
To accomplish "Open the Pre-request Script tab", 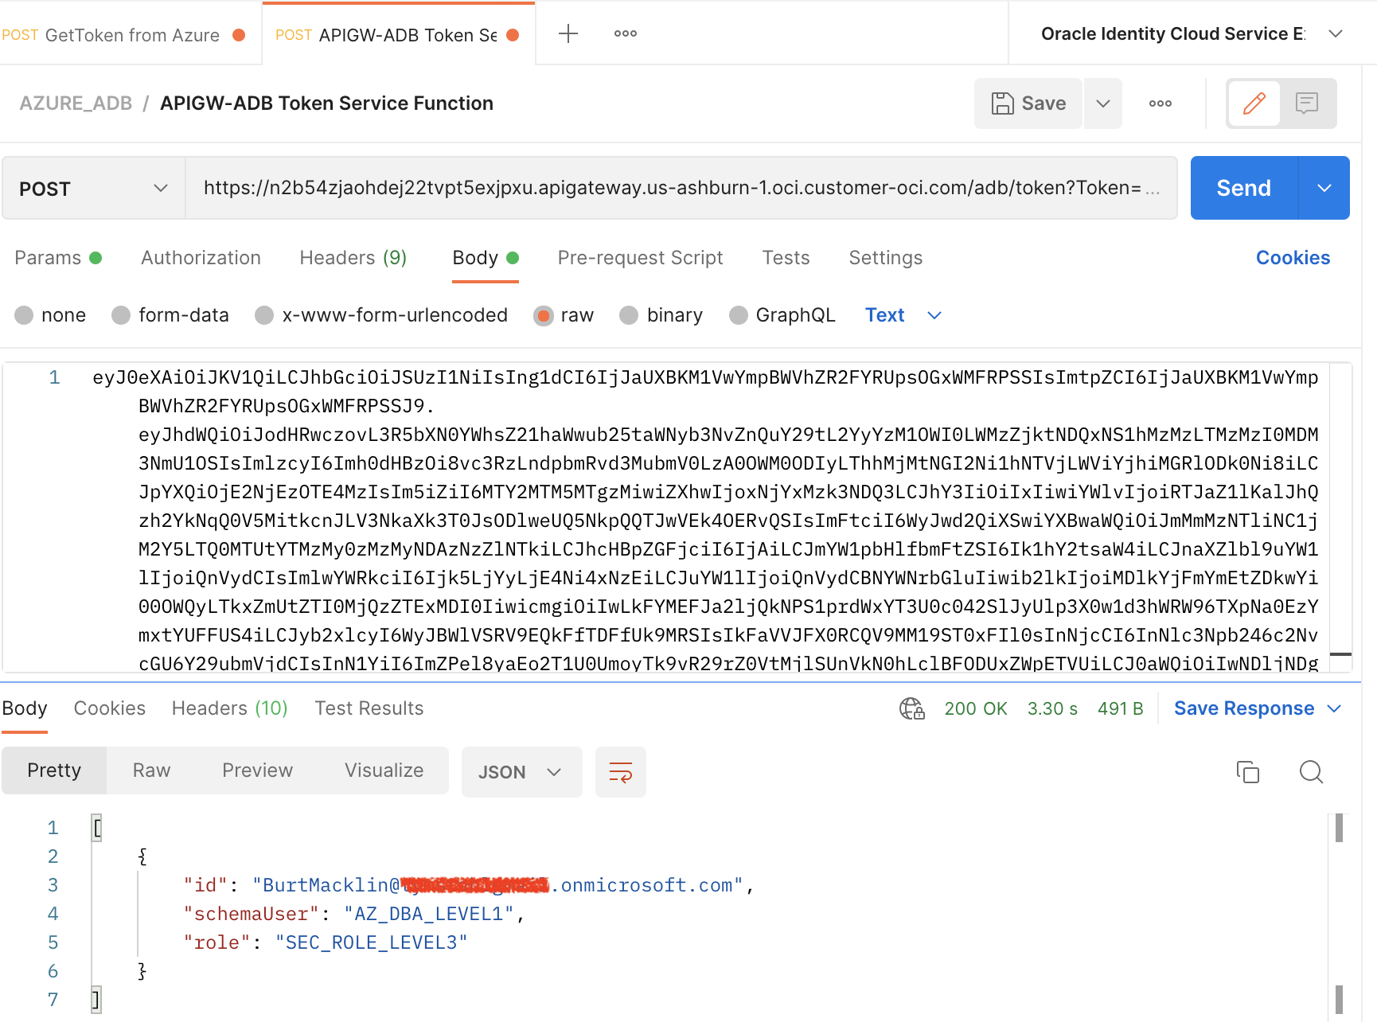I will [x=640, y=258].
